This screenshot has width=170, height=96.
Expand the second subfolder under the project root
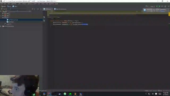(x=3, y=15)
